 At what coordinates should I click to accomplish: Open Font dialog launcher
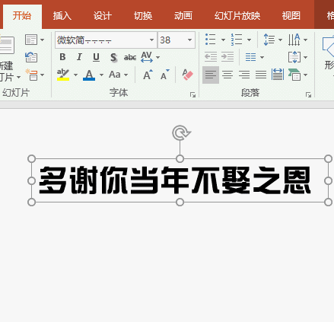(x=193, y=95)
